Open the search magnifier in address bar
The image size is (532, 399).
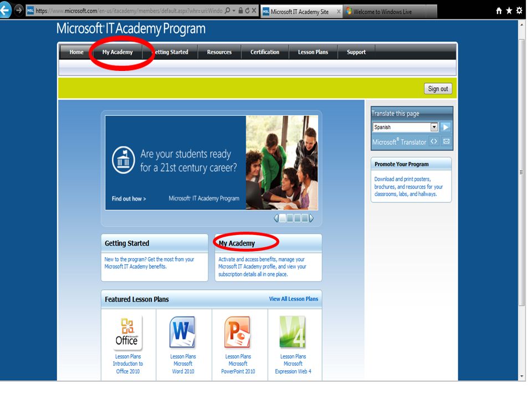pyautogui.click(x=227, y=11)
